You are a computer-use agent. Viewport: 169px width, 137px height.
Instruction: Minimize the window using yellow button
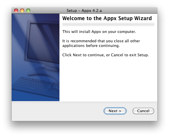(22, 10)
